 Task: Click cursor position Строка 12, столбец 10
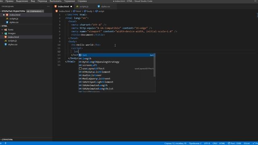175,143
